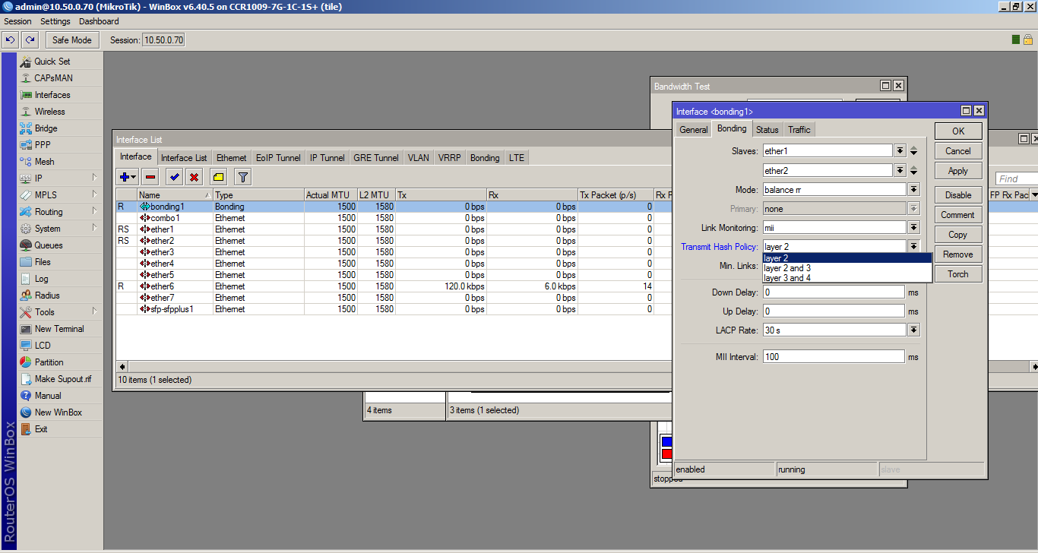Screen dimensions: 1038x553
Task: Click the undo arrow in toolbar
Action: [11, 40]
